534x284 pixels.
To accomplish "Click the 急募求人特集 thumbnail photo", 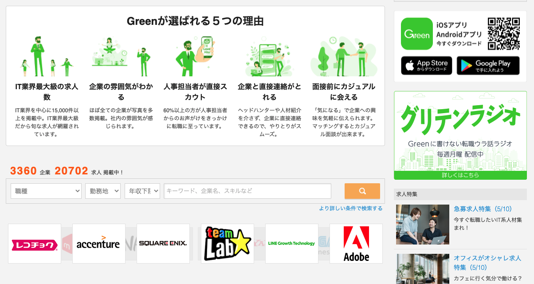I will point(423,225).
